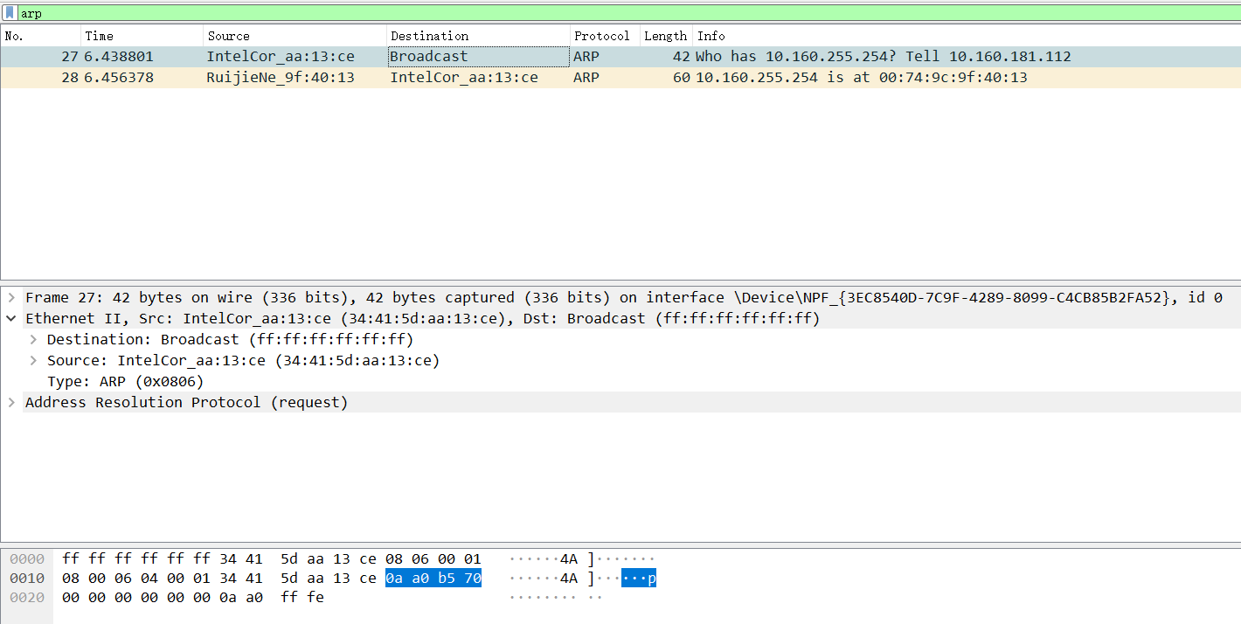Image resolution: width=1241 pixels, height=624 pixels.
Task: Click RuijieNe_9f:40:13 source cell
Action: (x=281, y=78)
